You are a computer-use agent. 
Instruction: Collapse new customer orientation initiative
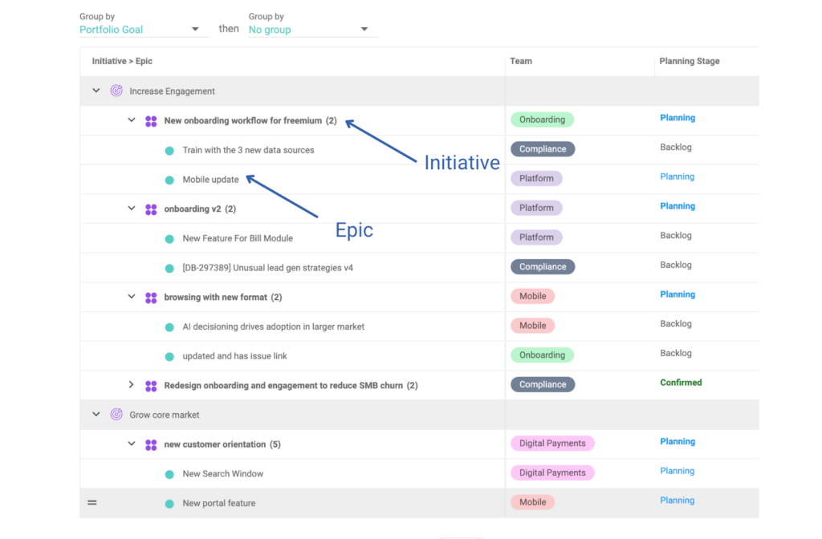pos(131,444)
